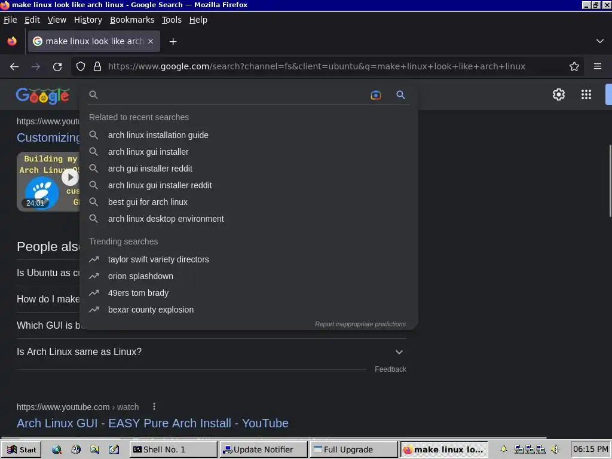Open three-dot options for youtube result

point(154,406)
